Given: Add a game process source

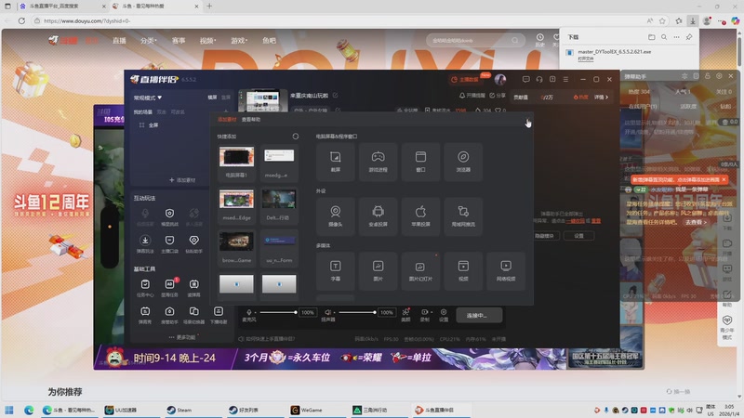Looking at the screenshot, I should point(378,162).
